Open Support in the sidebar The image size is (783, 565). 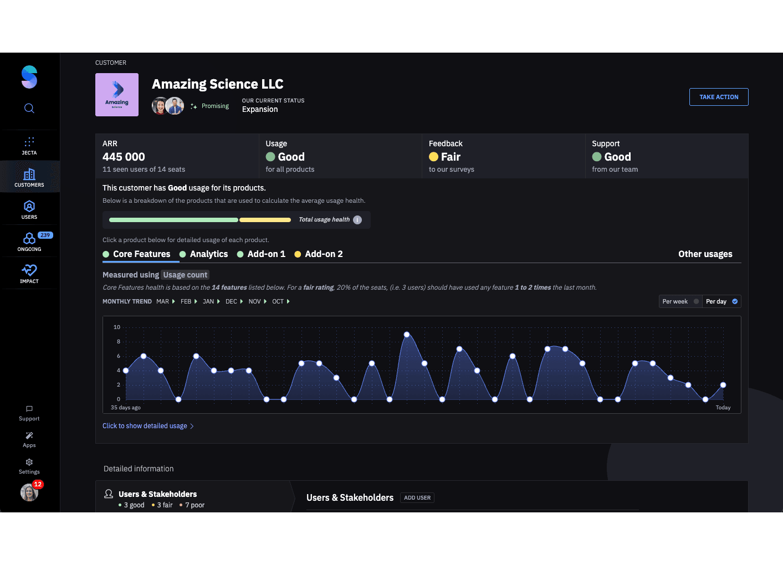point(29,413)
